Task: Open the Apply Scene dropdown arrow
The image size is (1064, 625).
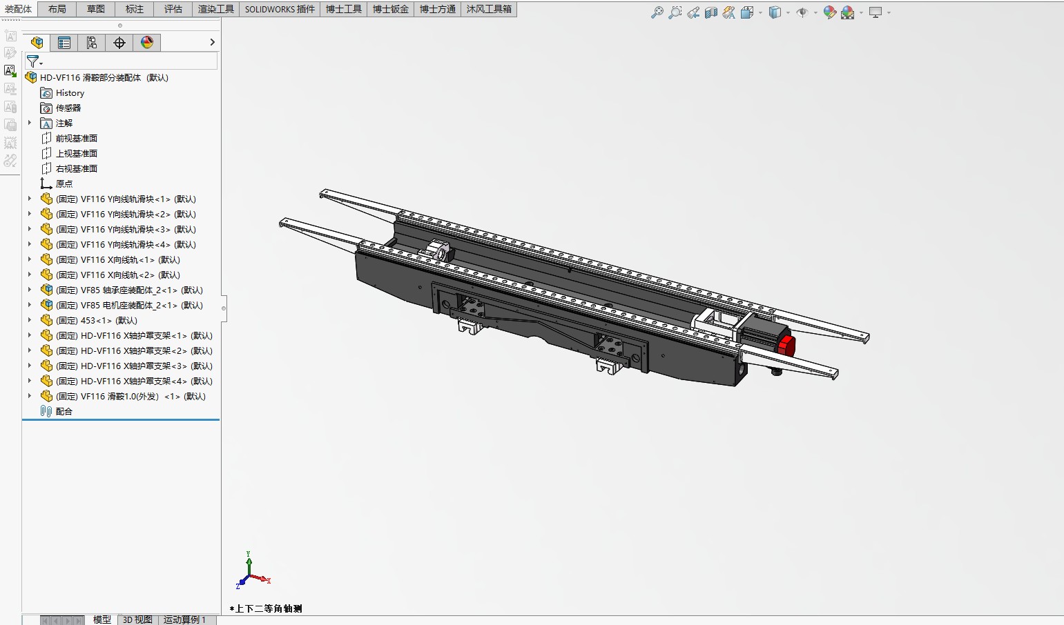Action: [861, 12]
